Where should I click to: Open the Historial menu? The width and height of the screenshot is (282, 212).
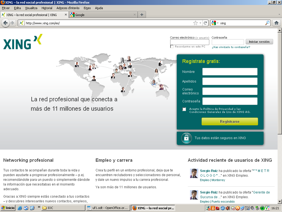47,8
